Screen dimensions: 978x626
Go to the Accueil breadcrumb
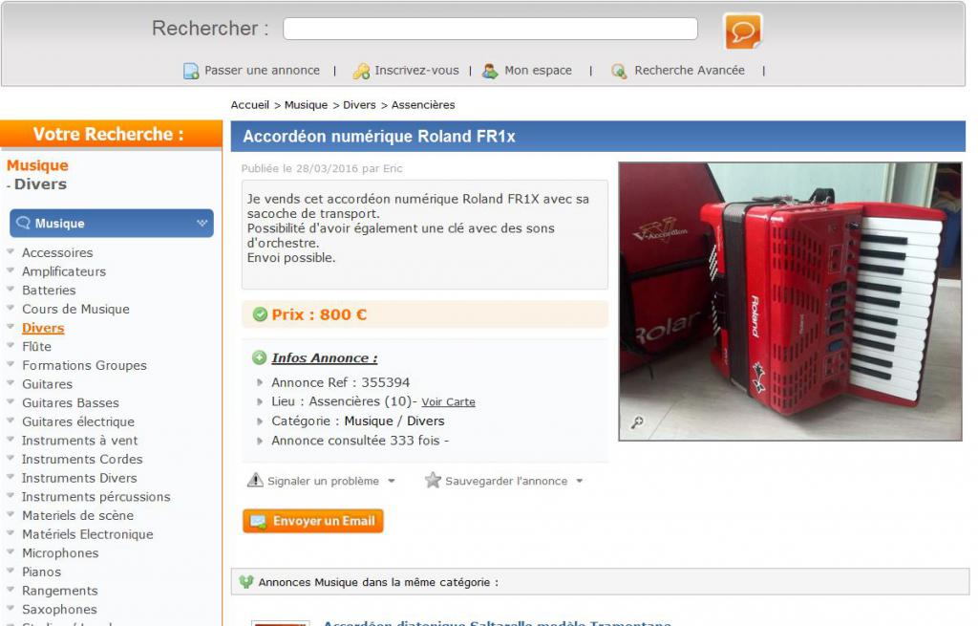(x=249, y=105)
